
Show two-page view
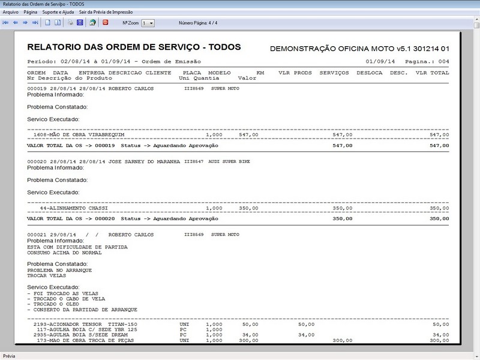(x=58, y=23)
